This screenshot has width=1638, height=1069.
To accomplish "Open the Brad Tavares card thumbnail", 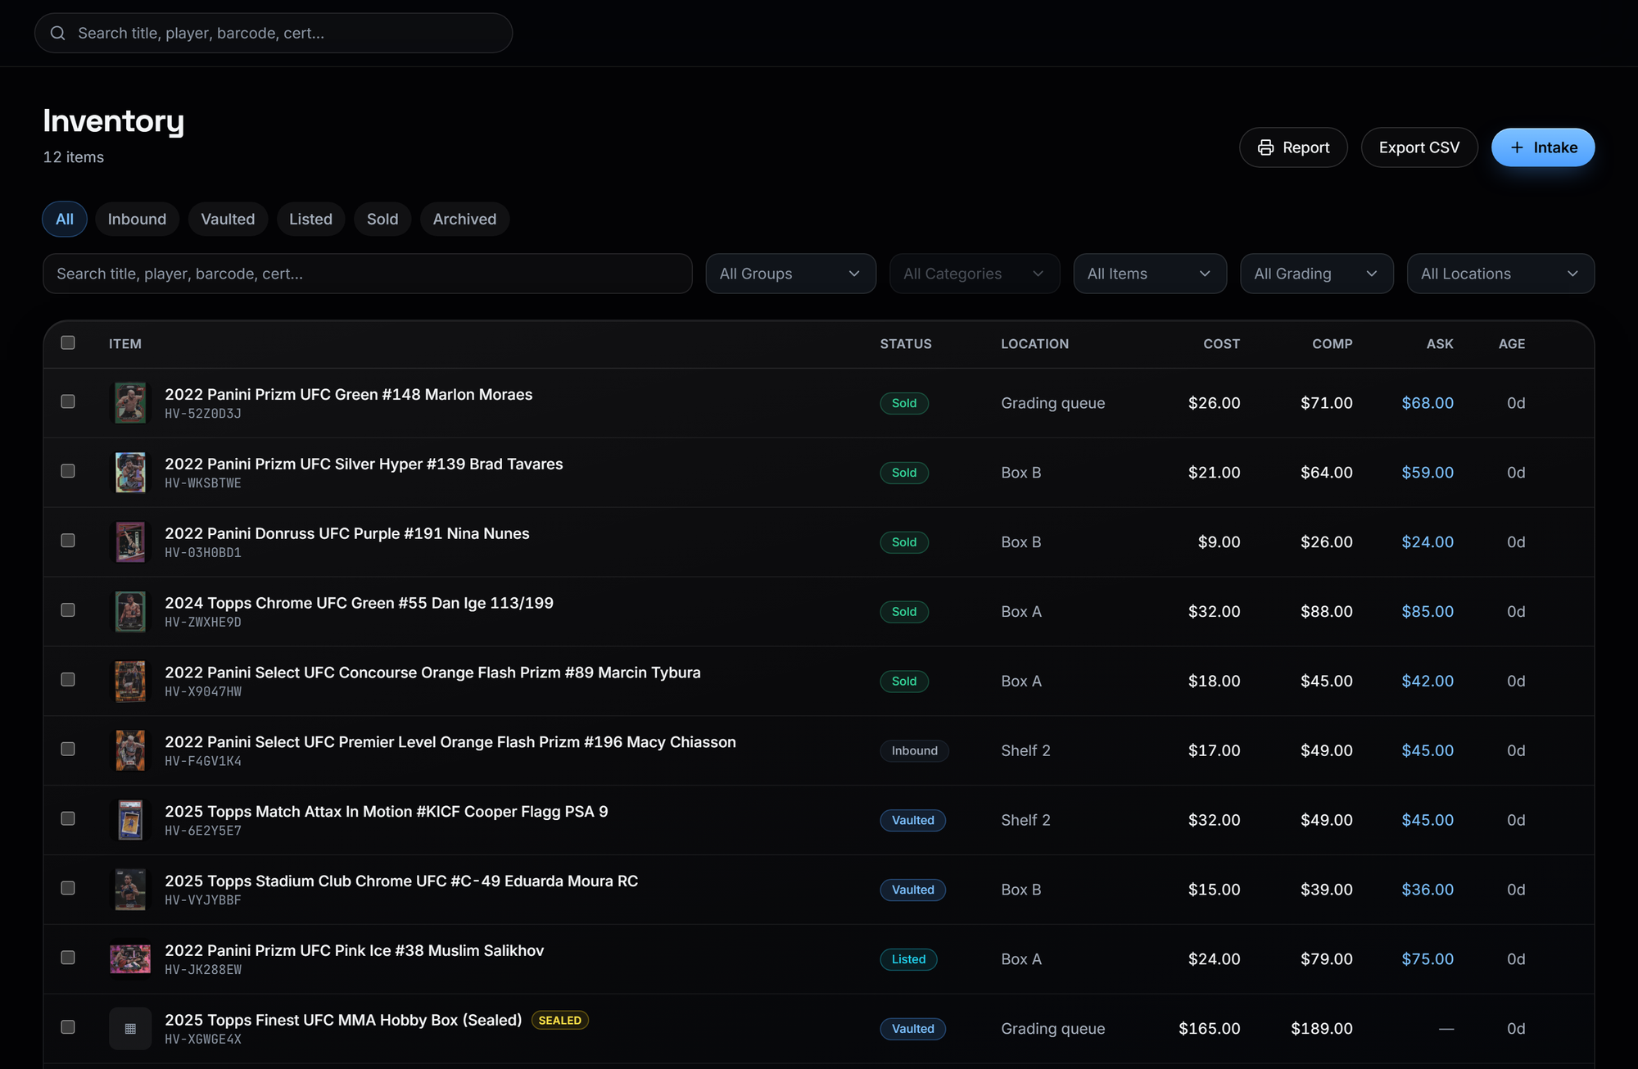I will (130, 473).
